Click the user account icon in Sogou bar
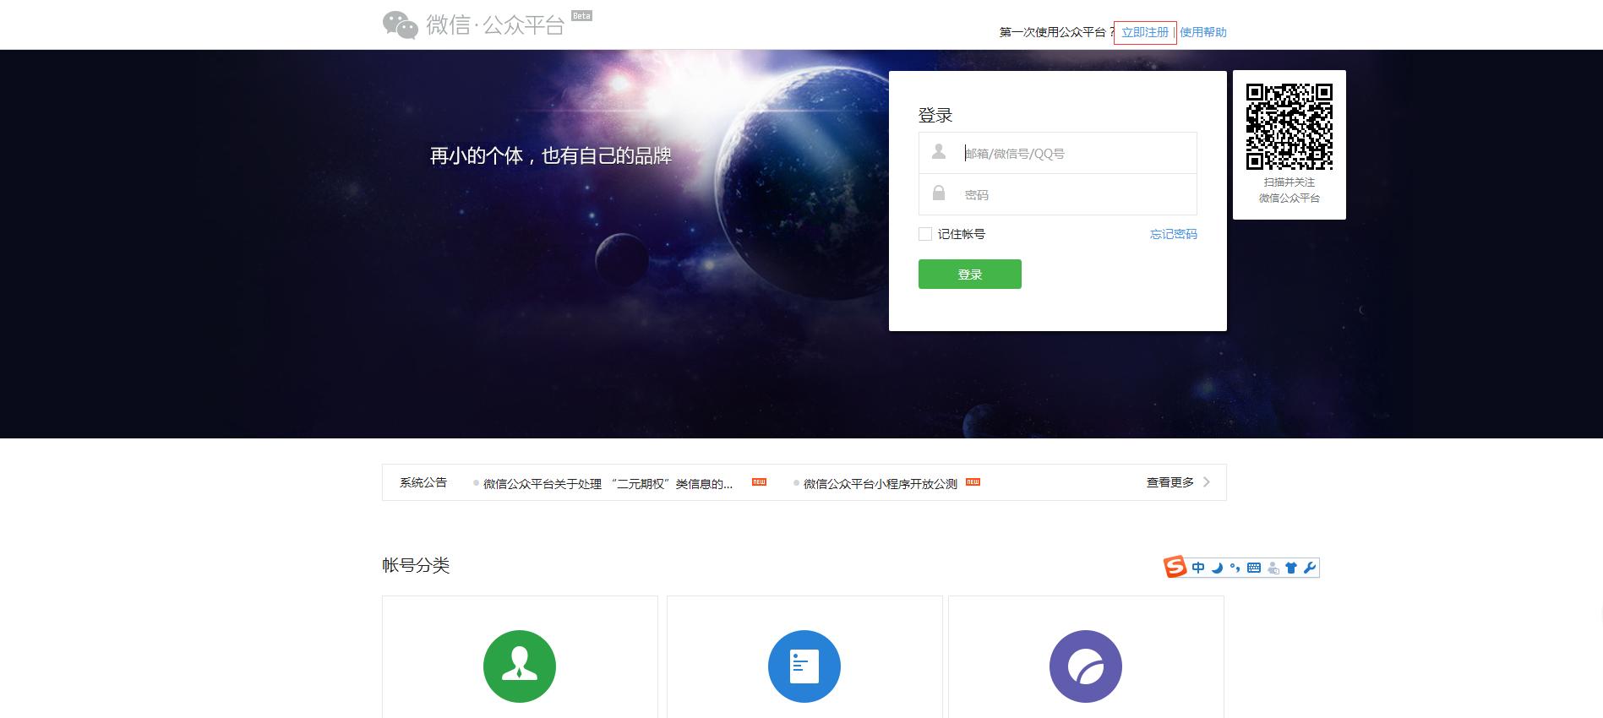Image resolution: width=1603 pixels, height=718 pixels. pos(1273,568)
